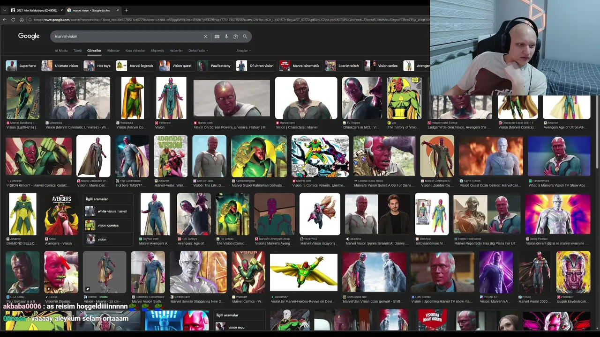Open related search 'white vision marvel'
The height and width of the screenshot is (337, 600).
(108, 211)
